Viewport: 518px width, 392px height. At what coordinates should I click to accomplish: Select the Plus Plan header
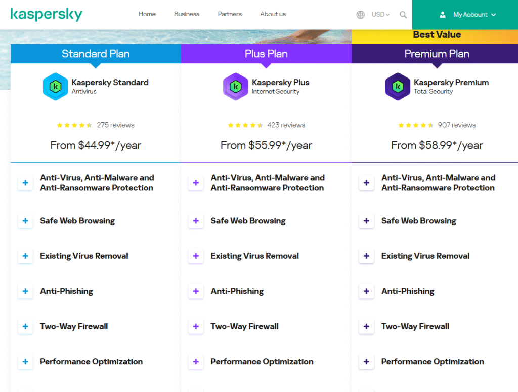pos(266,54)
